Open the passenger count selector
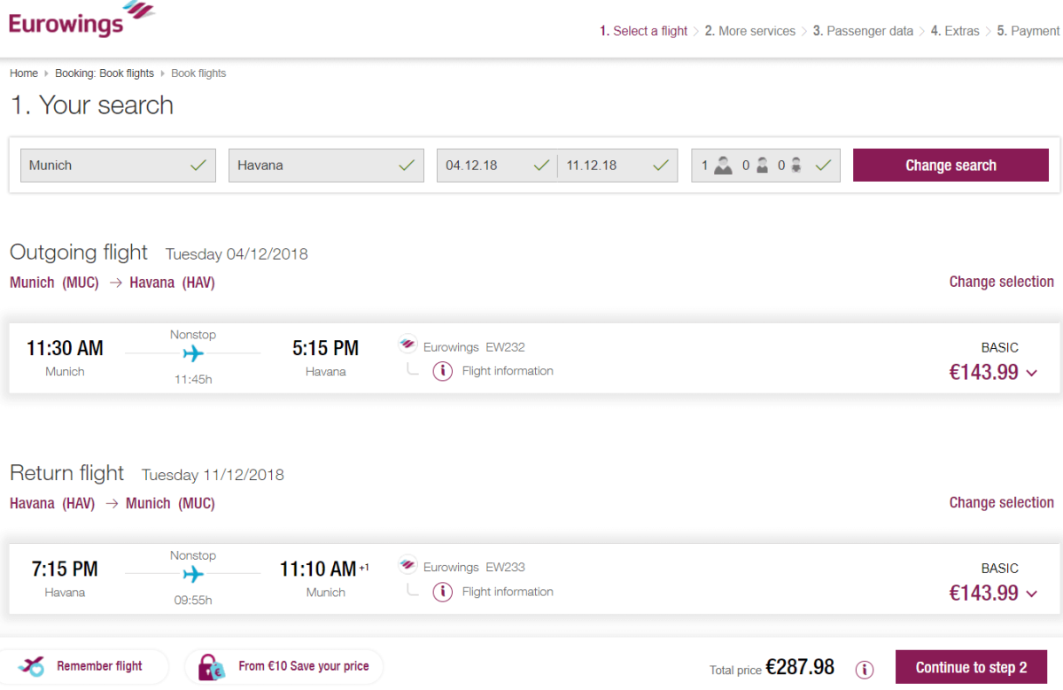The width and height of the screenshot is (1063, 690). click(x=765, y=166)
